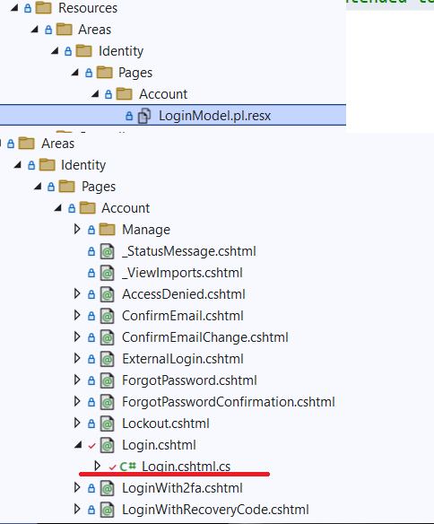
Task: Click the LoginWithRecoveryCode.cshtml Razor icon
Action: click(108, 510)
